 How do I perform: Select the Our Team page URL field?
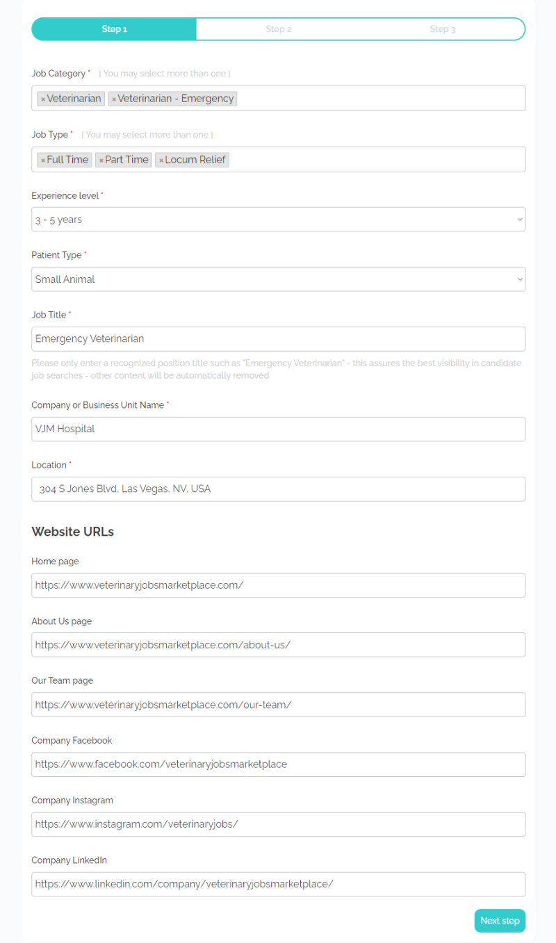[x=278, y=705]
